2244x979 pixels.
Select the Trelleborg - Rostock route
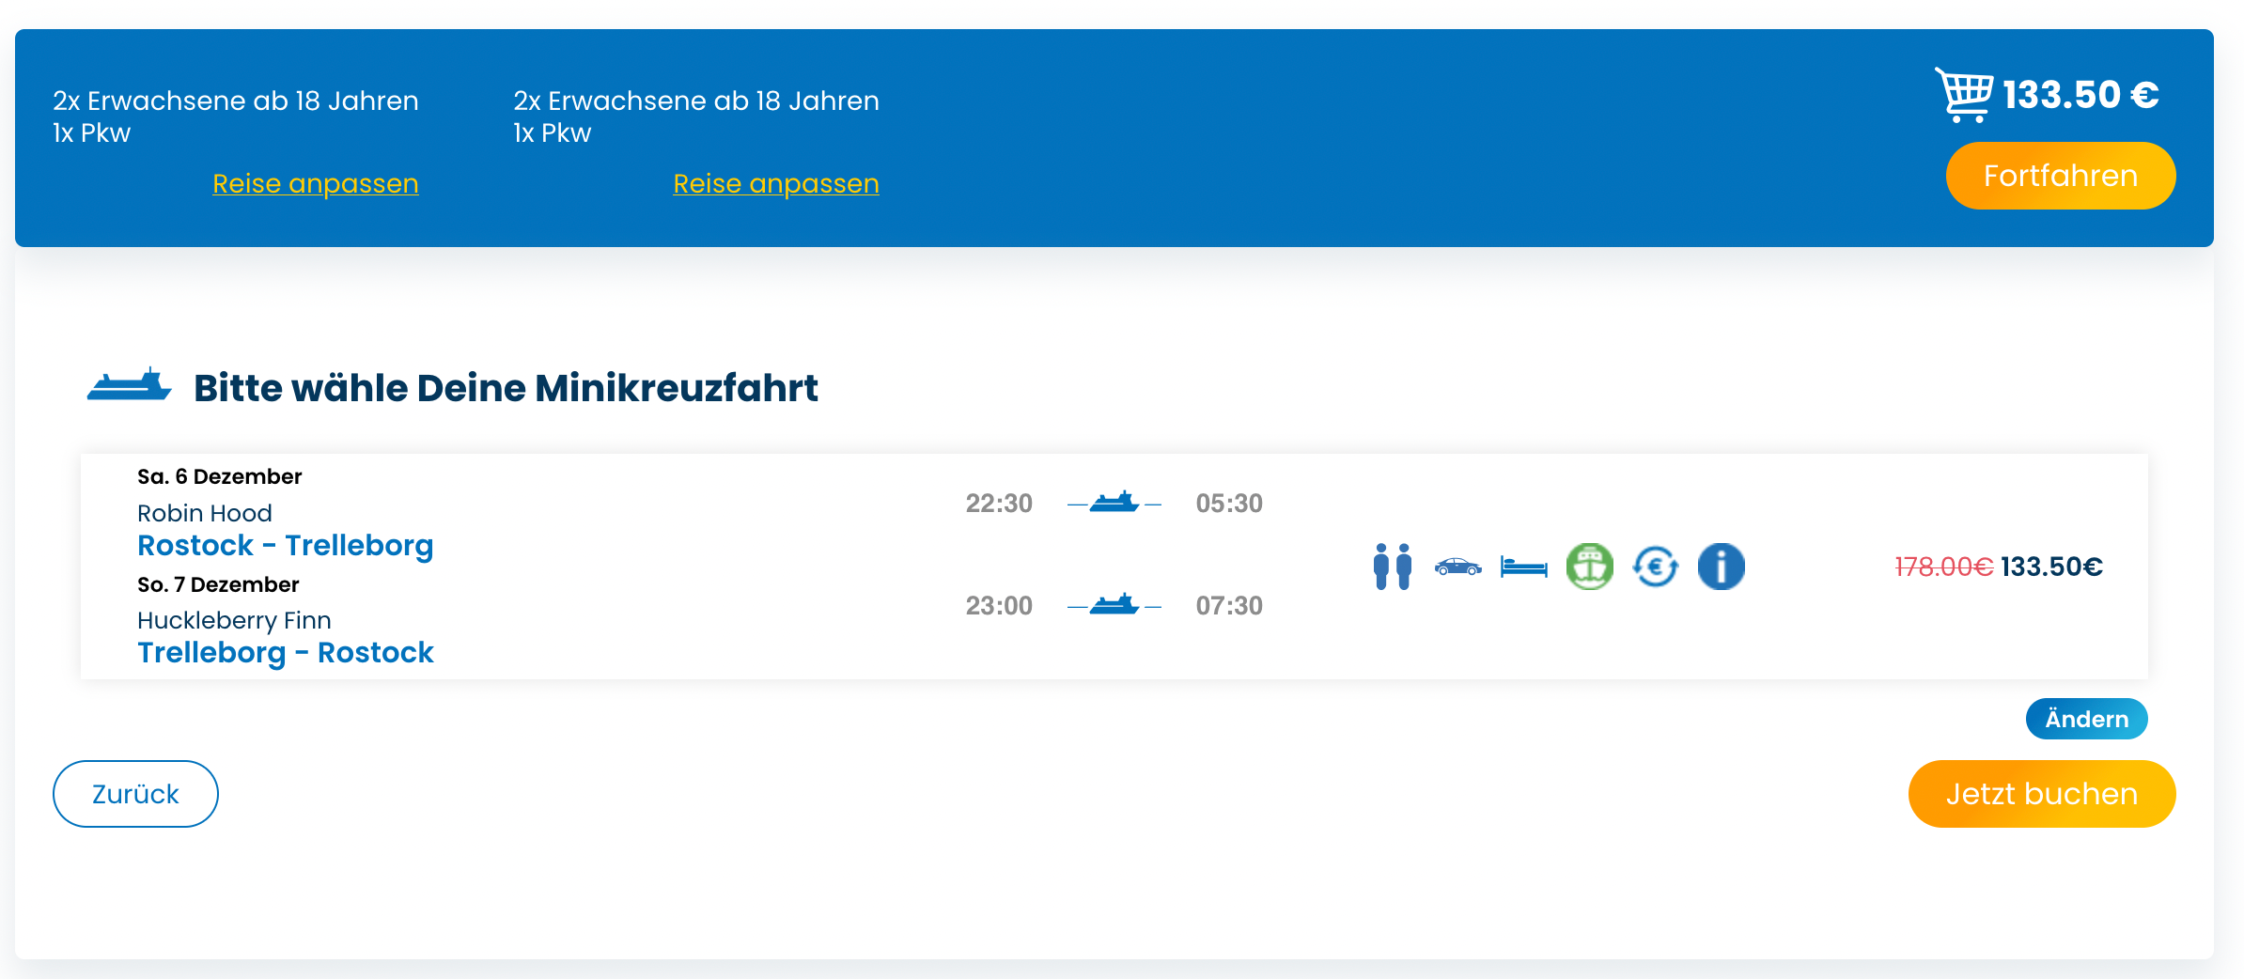(x=286, y=652)
